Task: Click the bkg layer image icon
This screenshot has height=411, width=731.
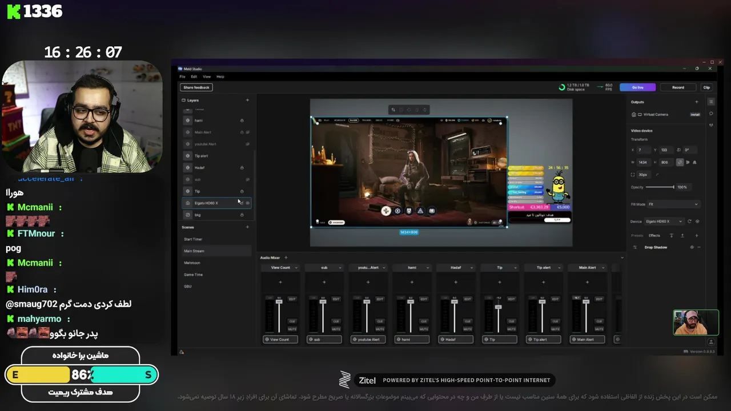Action: [188, 215]
